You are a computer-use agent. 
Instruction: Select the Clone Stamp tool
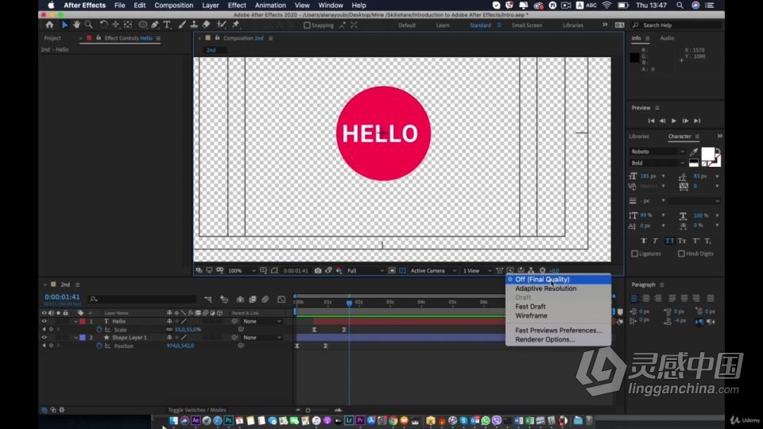pos(194,25)
